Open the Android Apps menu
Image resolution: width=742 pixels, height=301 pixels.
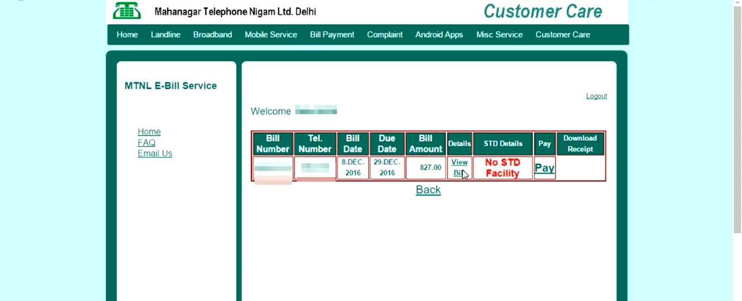point(439,35)
